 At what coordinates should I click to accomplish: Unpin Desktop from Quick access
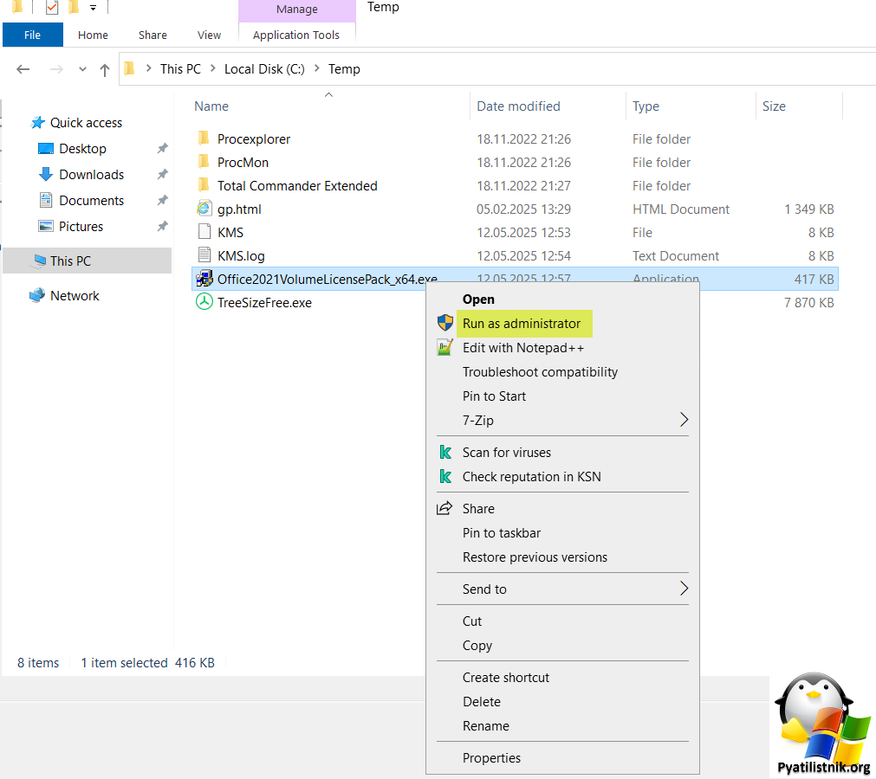162,148
